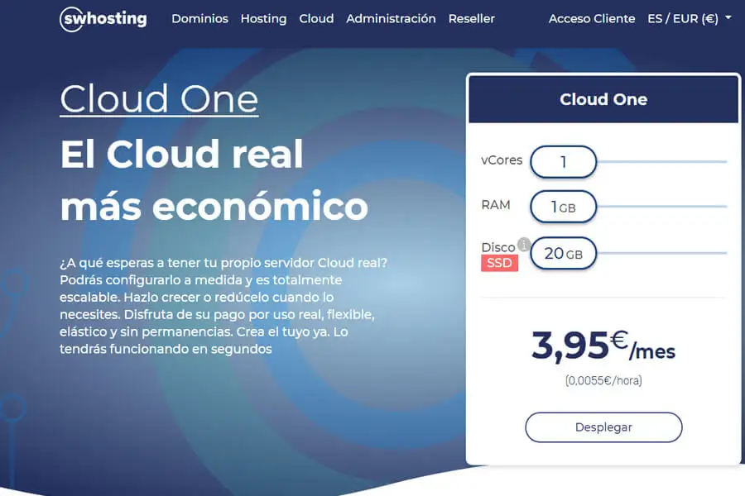This screenshot has width=745, height=496.
Task: Click the Cloud One panel header
Action: tap(603, 99)
